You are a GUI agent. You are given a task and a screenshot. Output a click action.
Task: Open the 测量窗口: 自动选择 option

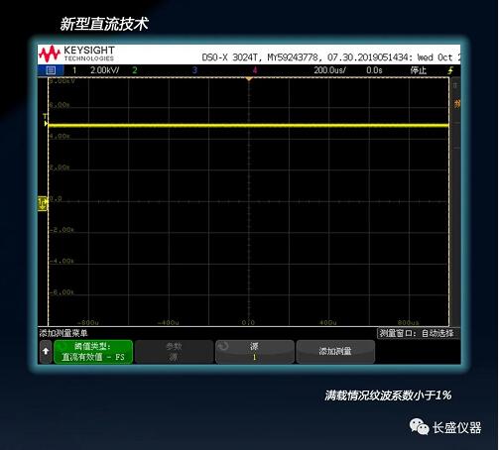click(x=418, y=333)
